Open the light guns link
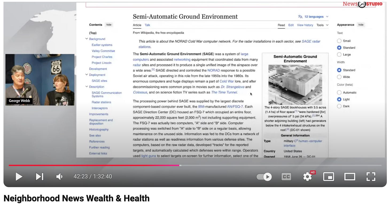 (x=149, y=156)
